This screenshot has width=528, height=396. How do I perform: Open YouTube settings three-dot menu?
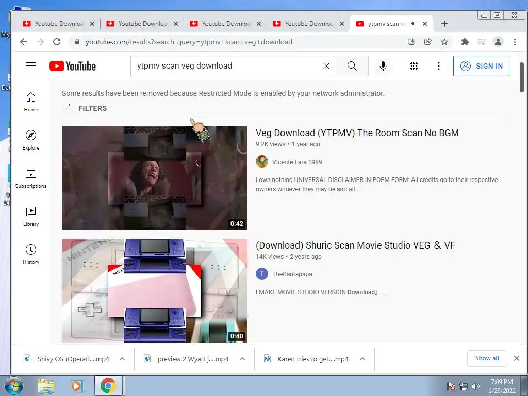pos(438,66)
